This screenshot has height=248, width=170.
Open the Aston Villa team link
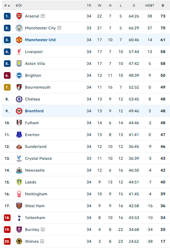point(35,64)
